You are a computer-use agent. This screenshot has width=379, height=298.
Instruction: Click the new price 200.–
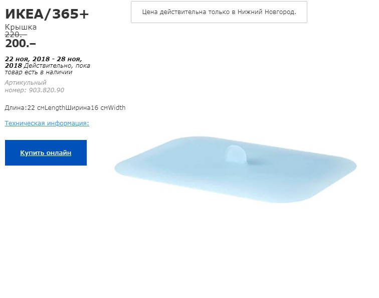tap(21, 44)
